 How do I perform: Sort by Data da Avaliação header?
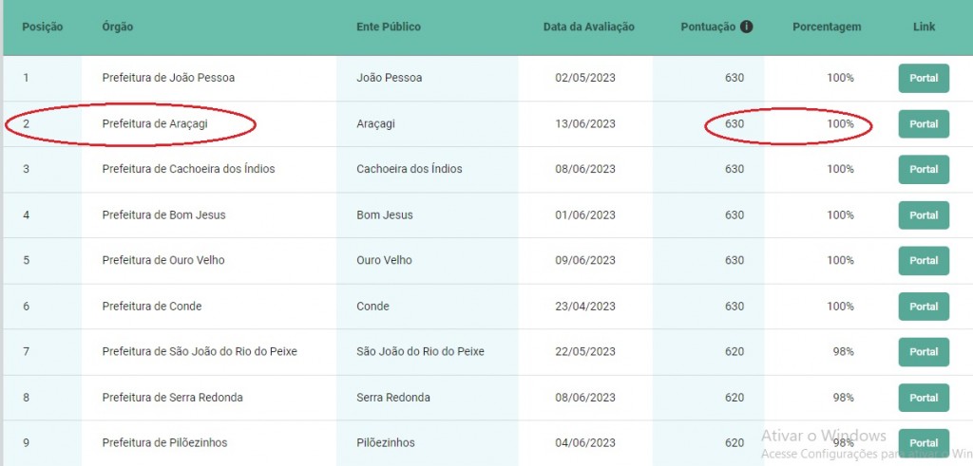pyautogui.click(x=588, y=27)
